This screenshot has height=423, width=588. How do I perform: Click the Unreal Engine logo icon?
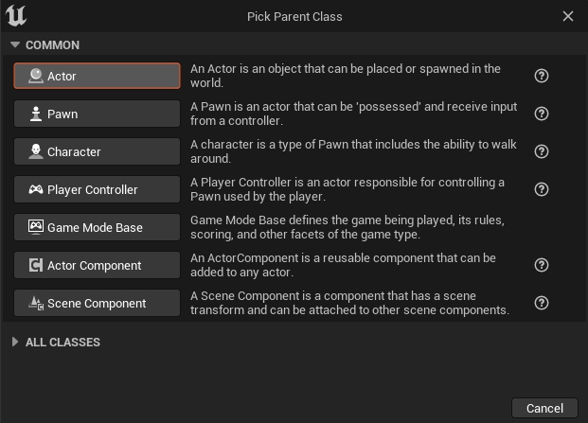(x=15, y=16)
